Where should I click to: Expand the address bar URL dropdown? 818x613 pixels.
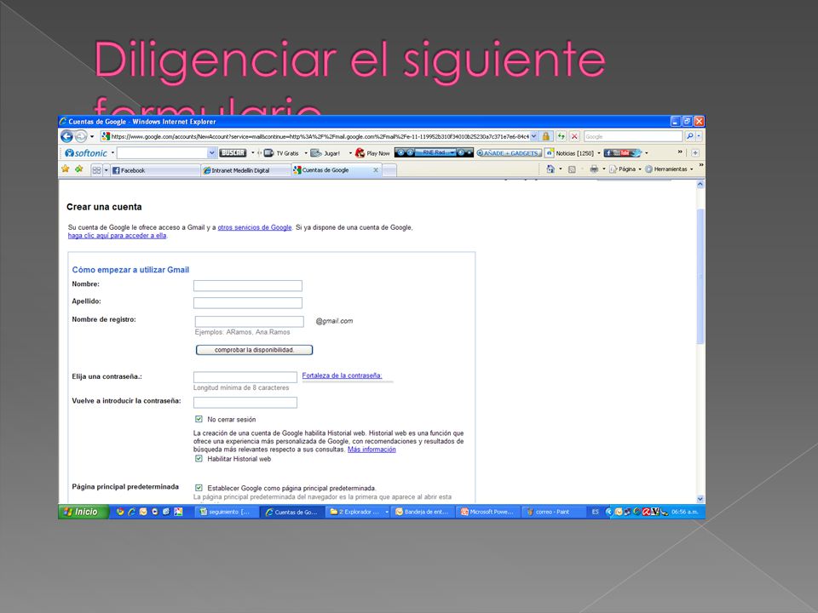tap(533, 136)
